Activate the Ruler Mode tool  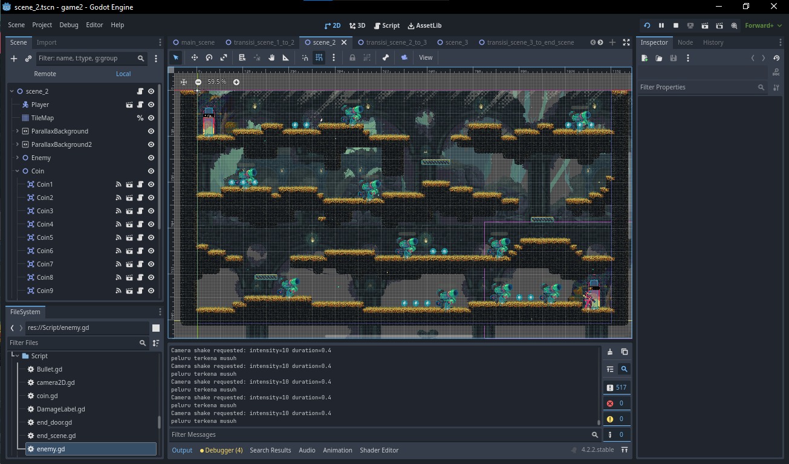tap(286, 57)
